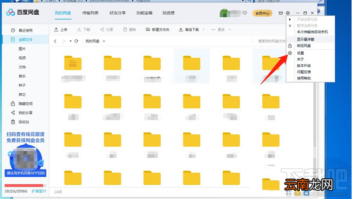The image size is (352, 199).
Task: Refresh the file list
Action: pos(76,41)
